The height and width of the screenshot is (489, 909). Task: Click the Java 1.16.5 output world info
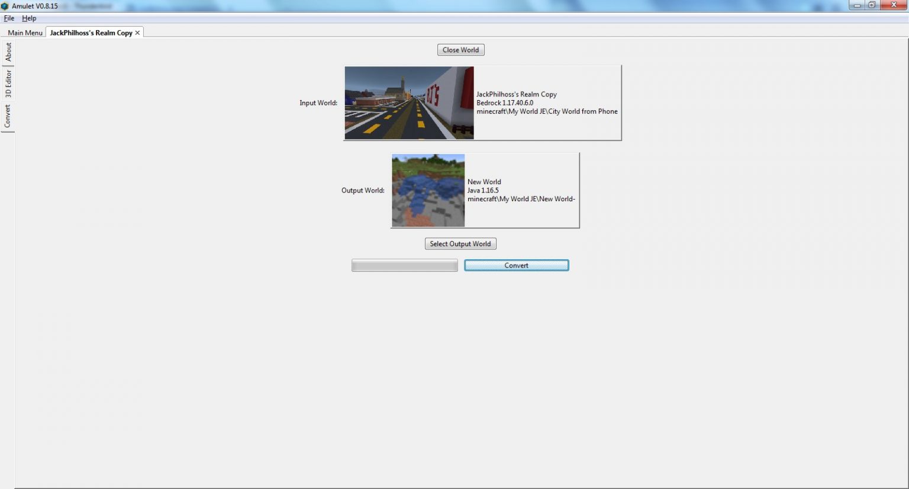[x=483, y=191]
